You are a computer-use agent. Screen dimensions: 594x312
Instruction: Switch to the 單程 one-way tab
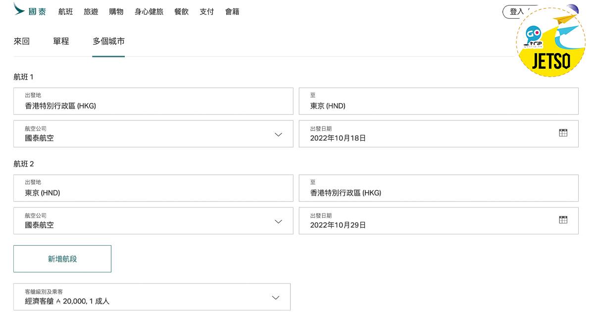61,42
